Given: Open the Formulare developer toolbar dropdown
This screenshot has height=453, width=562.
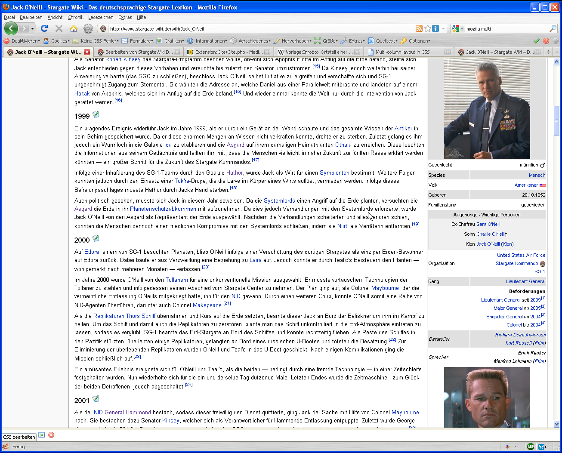Looking at the screenshot, I should click(141, 41).
